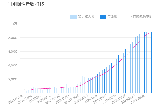Screen dimensions: 157x108
Task: Click the dark blue 予測数 legend swatch
Action: 103,17
